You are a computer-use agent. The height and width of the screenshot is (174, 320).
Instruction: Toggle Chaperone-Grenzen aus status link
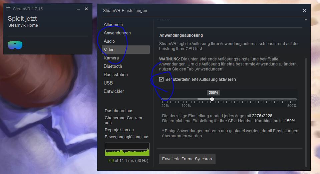(x=123, y=120)
